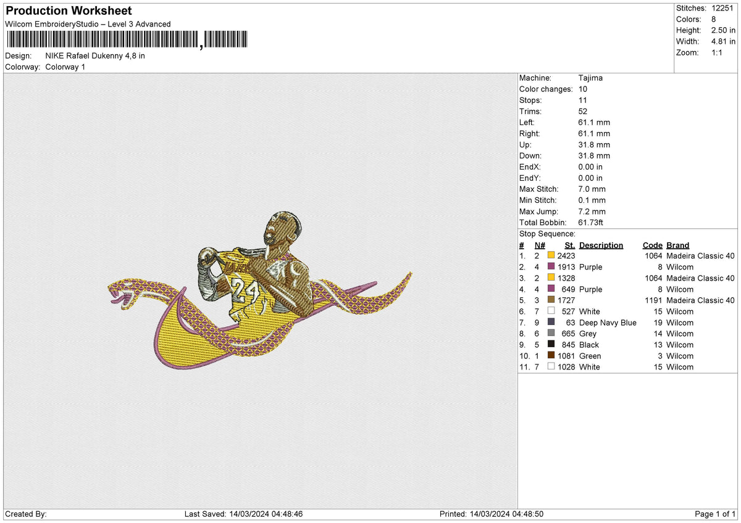Screen dimensions: 741x523
Task: Select code '1191' in stop 5
Action: (x=653, y=300)
